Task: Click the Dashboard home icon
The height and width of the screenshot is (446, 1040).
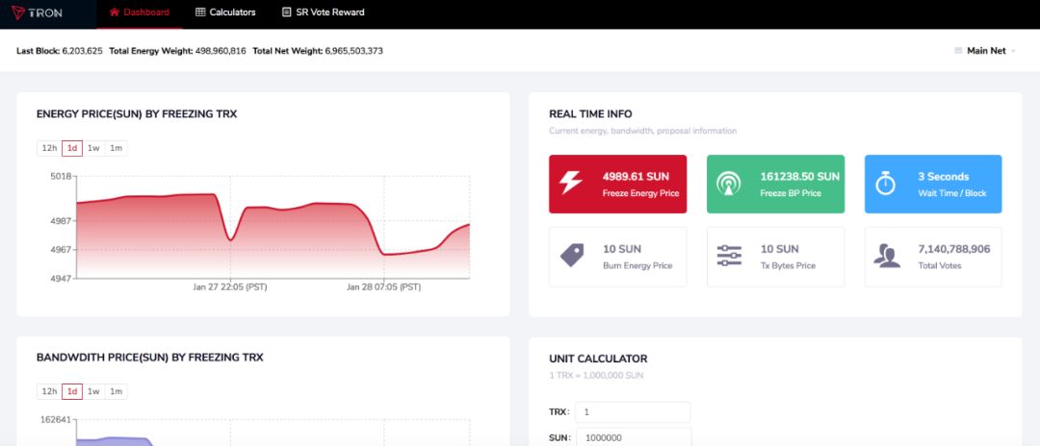Action: [115, 12]
